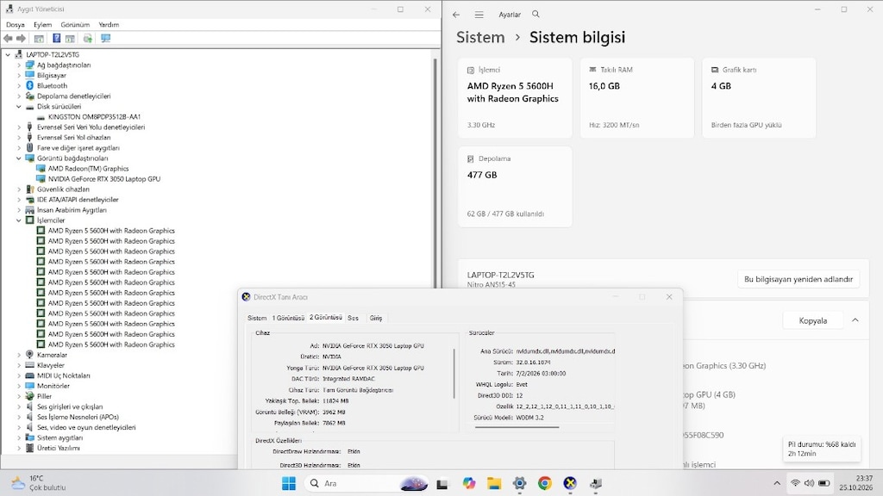This screenshot has width=883, height=496.
Task: Click the Copilot taskbar icon
Action: (x=468, y=483)
